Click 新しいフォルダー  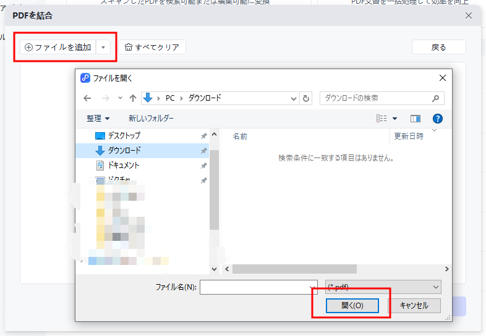(x=151, y=119)
